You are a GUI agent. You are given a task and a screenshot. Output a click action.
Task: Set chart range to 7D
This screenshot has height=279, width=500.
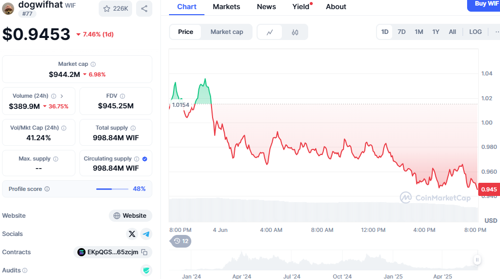tap(401, 32)
